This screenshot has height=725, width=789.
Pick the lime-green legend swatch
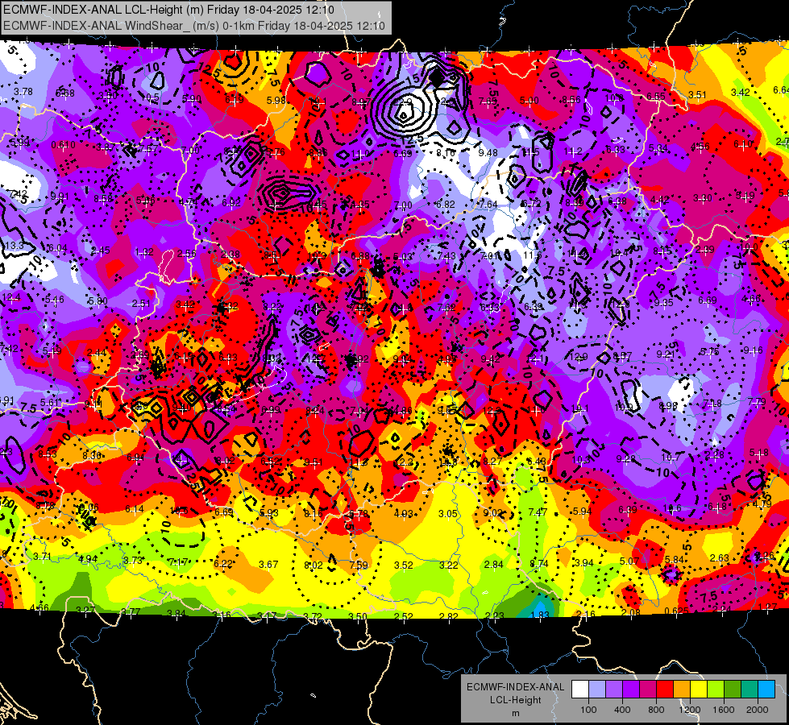pos(716,690)
